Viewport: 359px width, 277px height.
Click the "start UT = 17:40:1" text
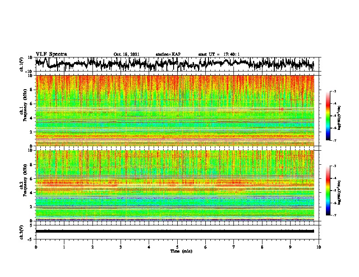coord(219,54)
